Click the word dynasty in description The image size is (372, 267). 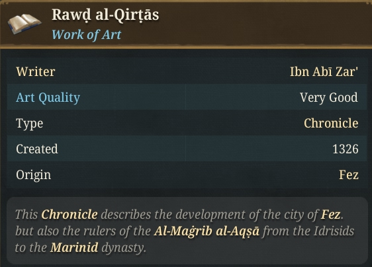tap(123, 248)
